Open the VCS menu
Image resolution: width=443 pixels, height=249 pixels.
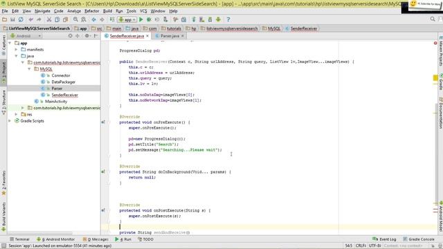(143, 11)
